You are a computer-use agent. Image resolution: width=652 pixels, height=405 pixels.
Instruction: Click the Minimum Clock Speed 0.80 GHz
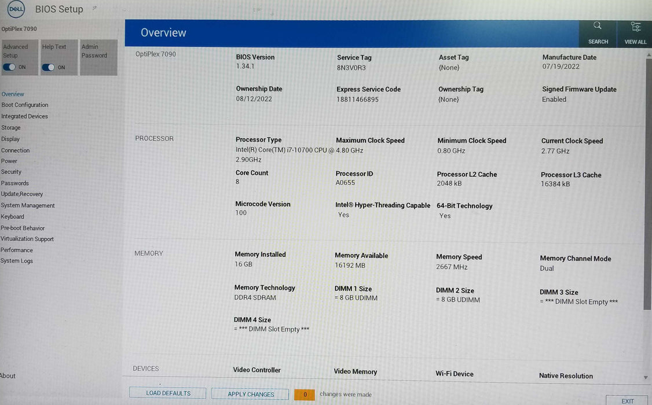pyautogui.click(x=450, y=151)
